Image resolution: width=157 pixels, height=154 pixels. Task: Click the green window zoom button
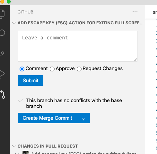point(9,2)
